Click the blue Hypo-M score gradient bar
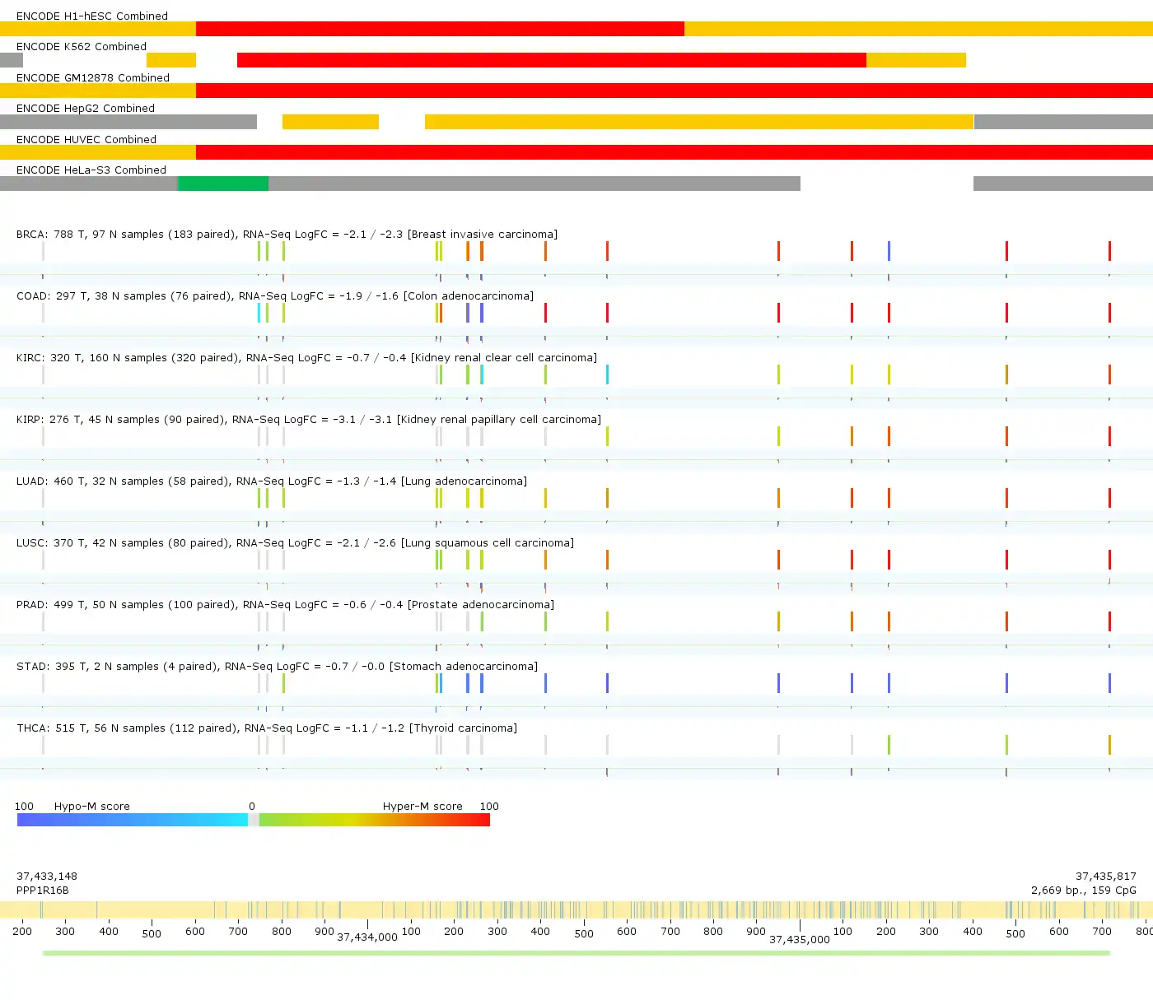Viewport: 1153px width, 1000px height. [133, 820]
